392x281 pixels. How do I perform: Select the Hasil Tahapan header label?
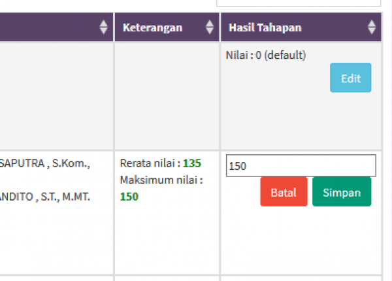point(265,27)
